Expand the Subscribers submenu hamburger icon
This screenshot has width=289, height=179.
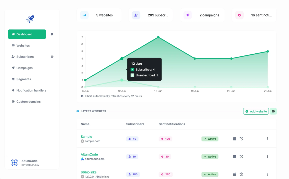[x=52, y=57]
